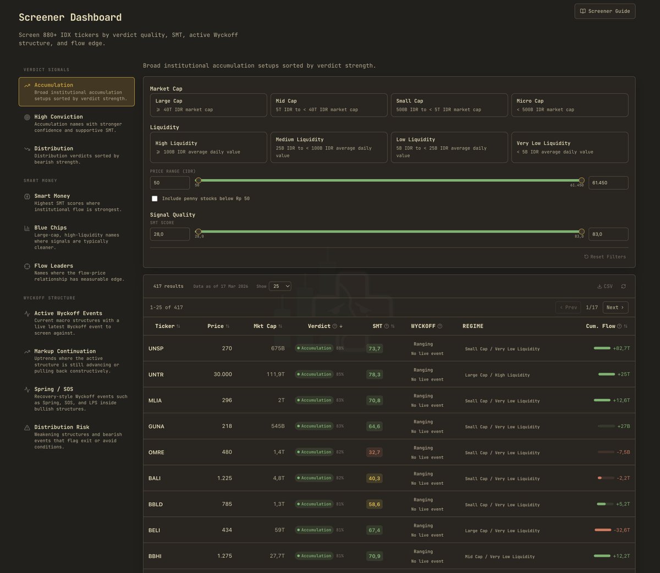This screenshot has height=573, width=660.
Task: Export results as CSV
Action: pyautogui.click(x=605, y=286)
